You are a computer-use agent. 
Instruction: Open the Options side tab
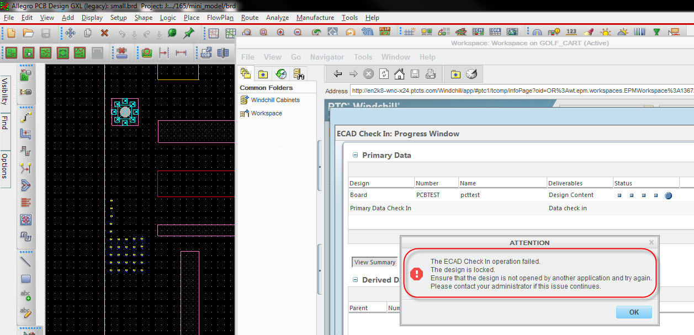5,166
